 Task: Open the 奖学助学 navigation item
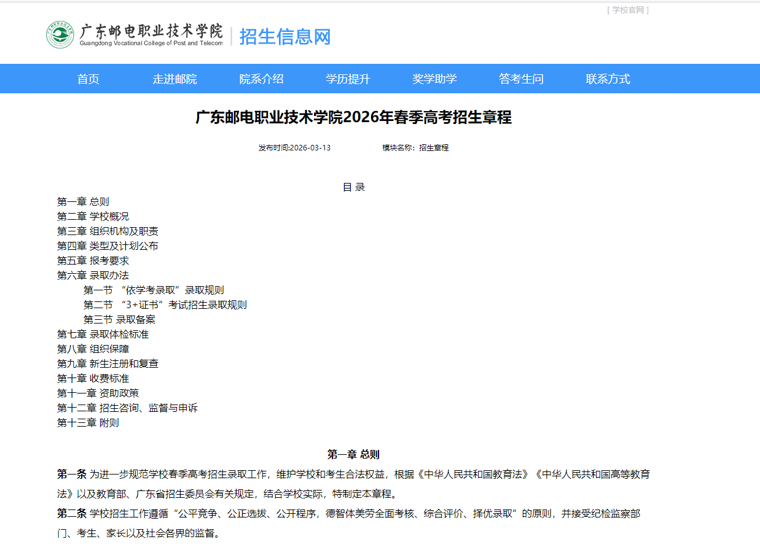point(434,79)
